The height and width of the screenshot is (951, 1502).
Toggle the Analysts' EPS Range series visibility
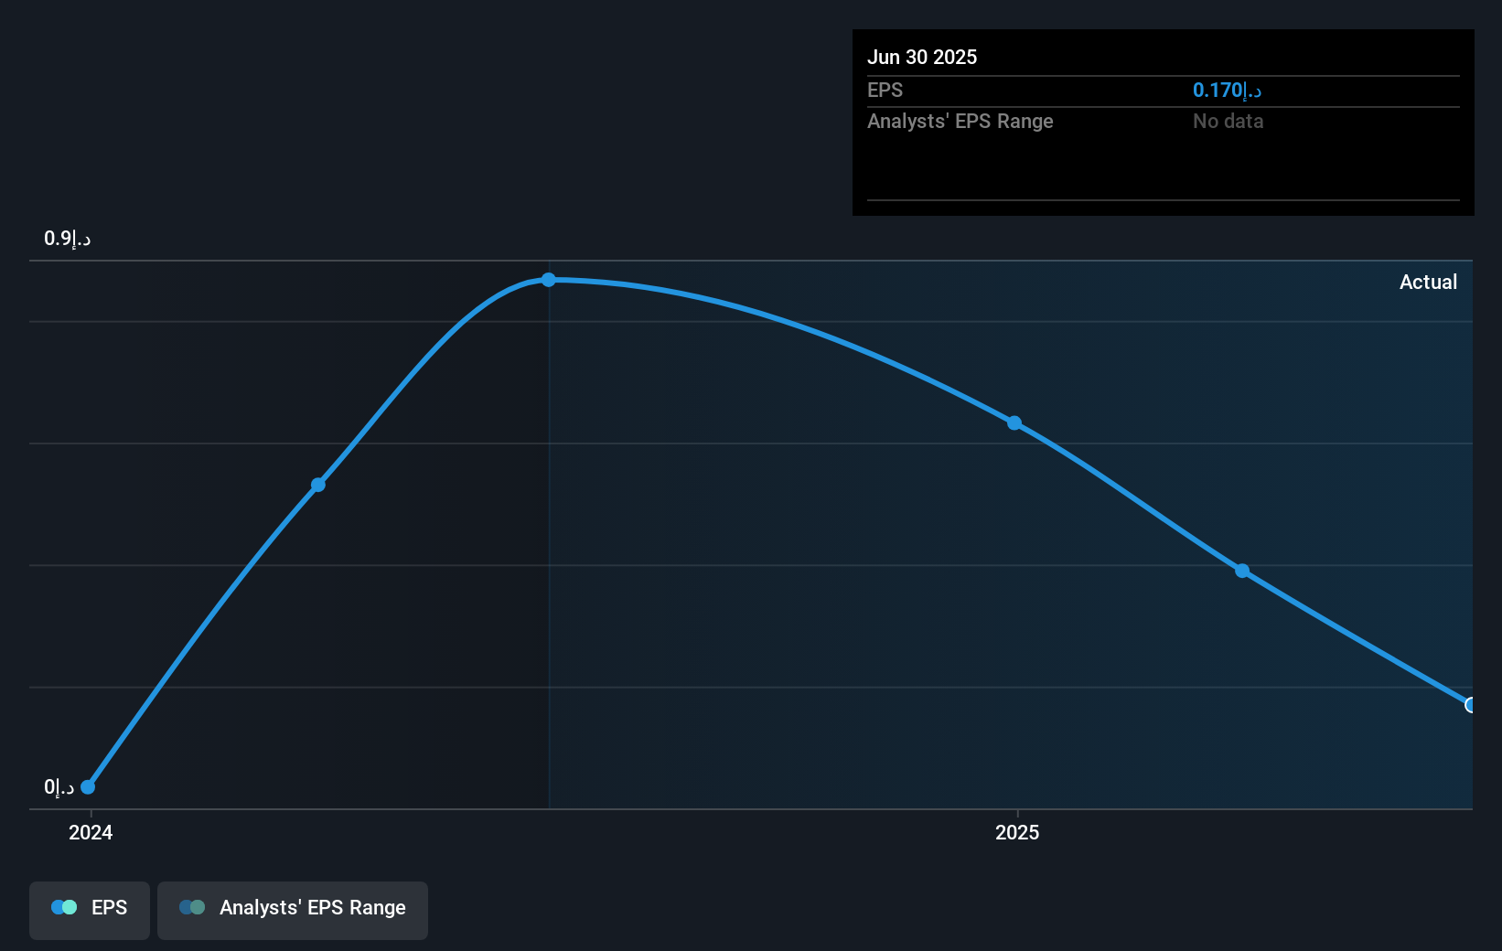[293, 908]
